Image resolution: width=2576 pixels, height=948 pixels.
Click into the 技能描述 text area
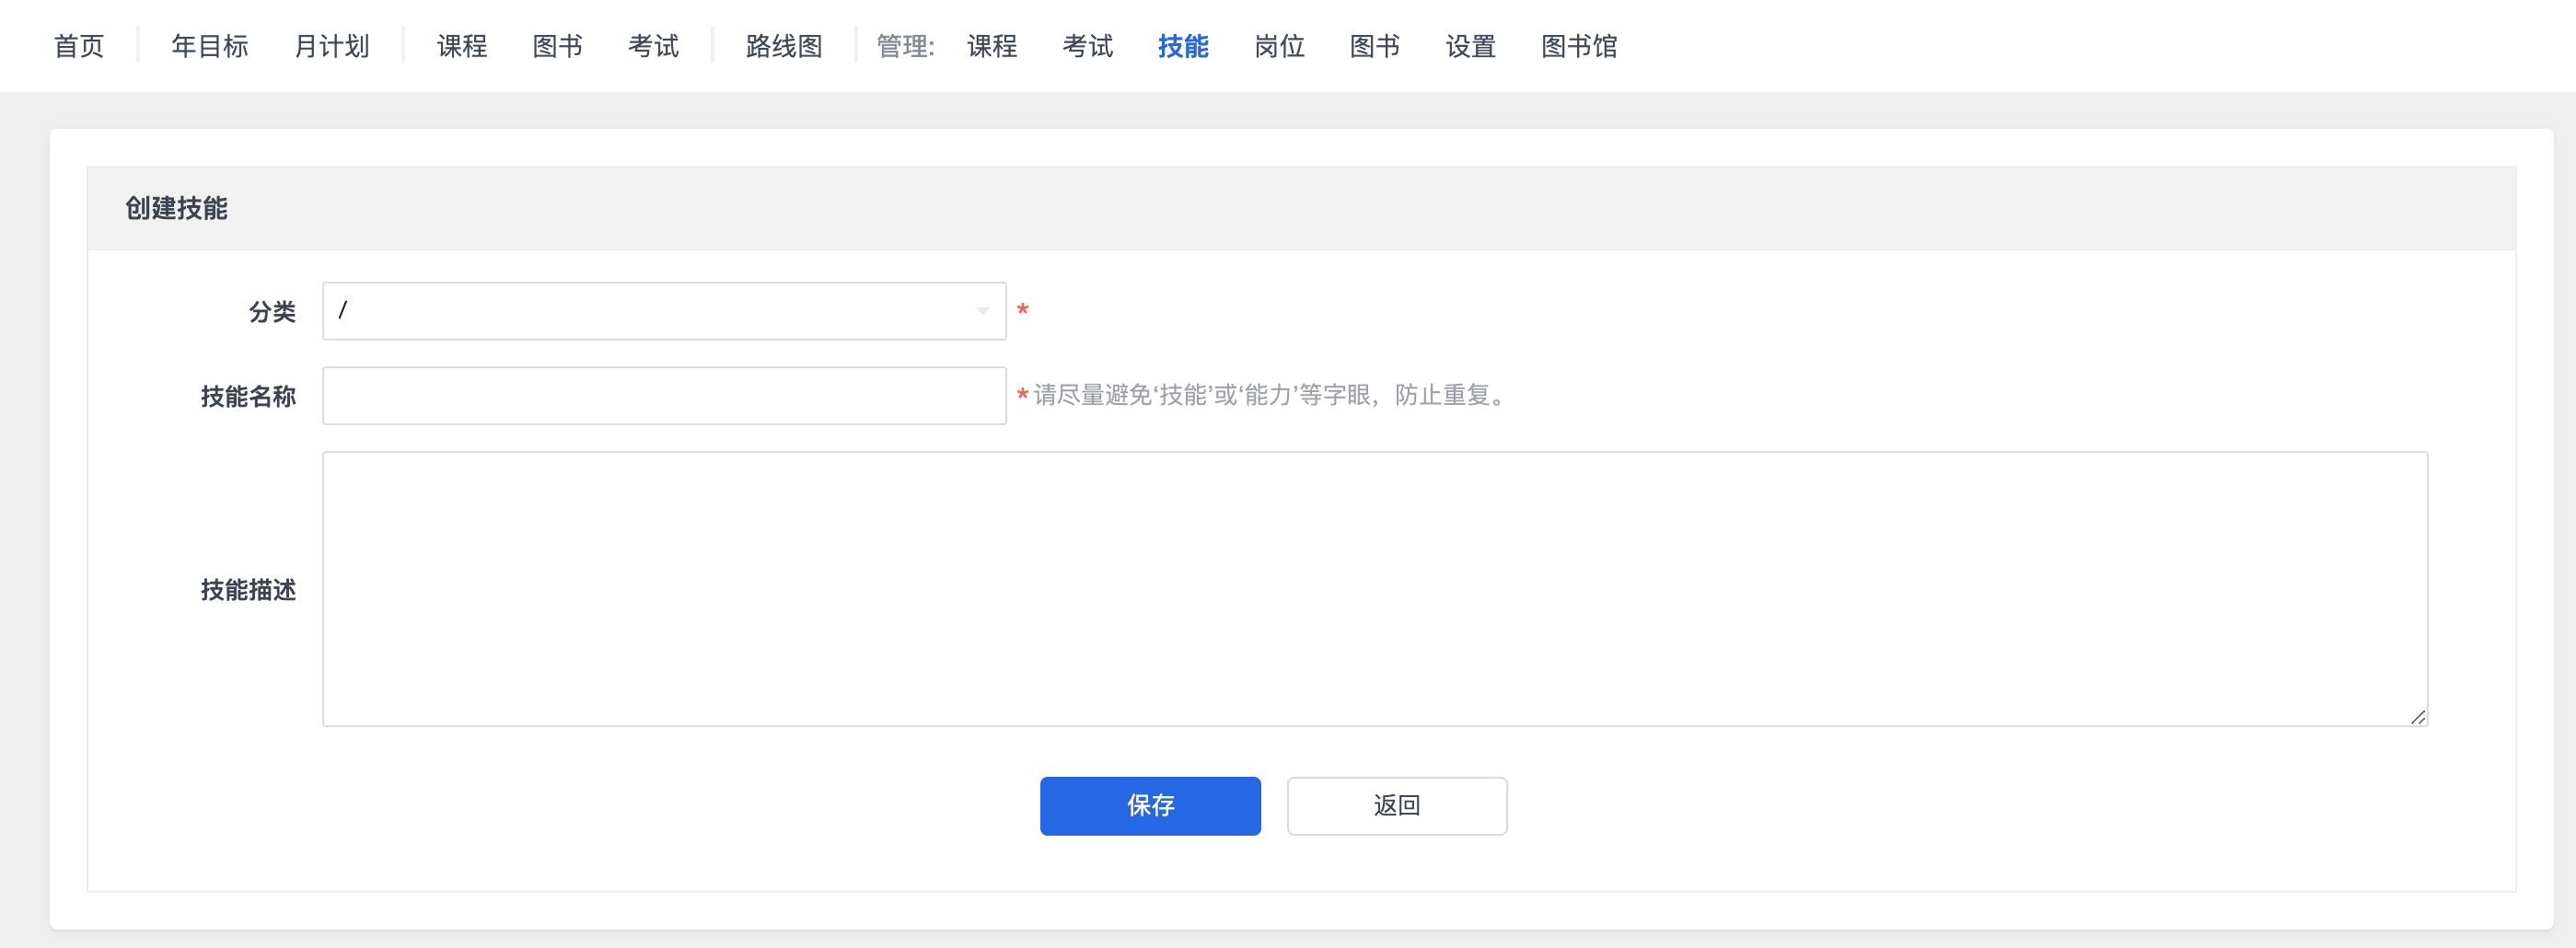(x=1375, y=589)
